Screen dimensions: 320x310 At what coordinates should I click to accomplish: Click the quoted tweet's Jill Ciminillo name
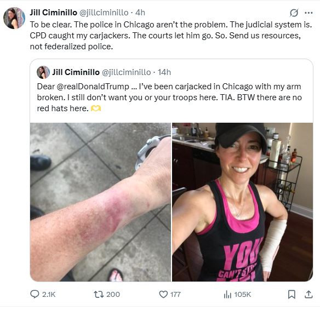(76, 72)
